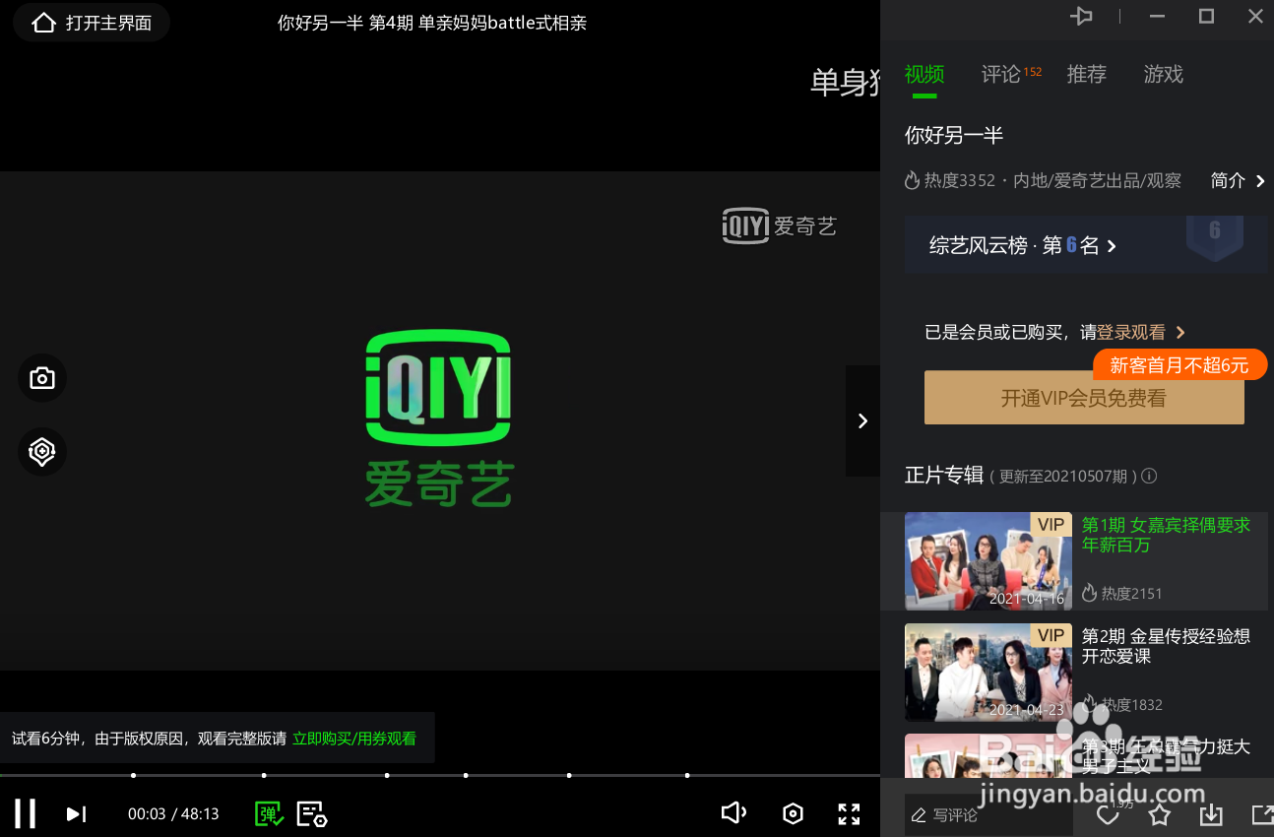Click the 登录观看 login link
1274x837 pixels.
click(x=1141, y=333)
